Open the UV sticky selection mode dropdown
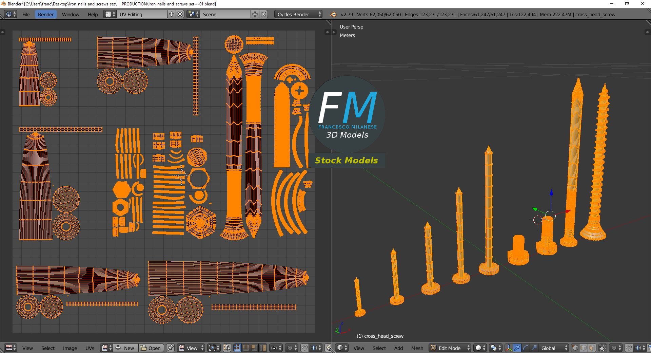This screenshot has height=353, width=651. (276, 348)
